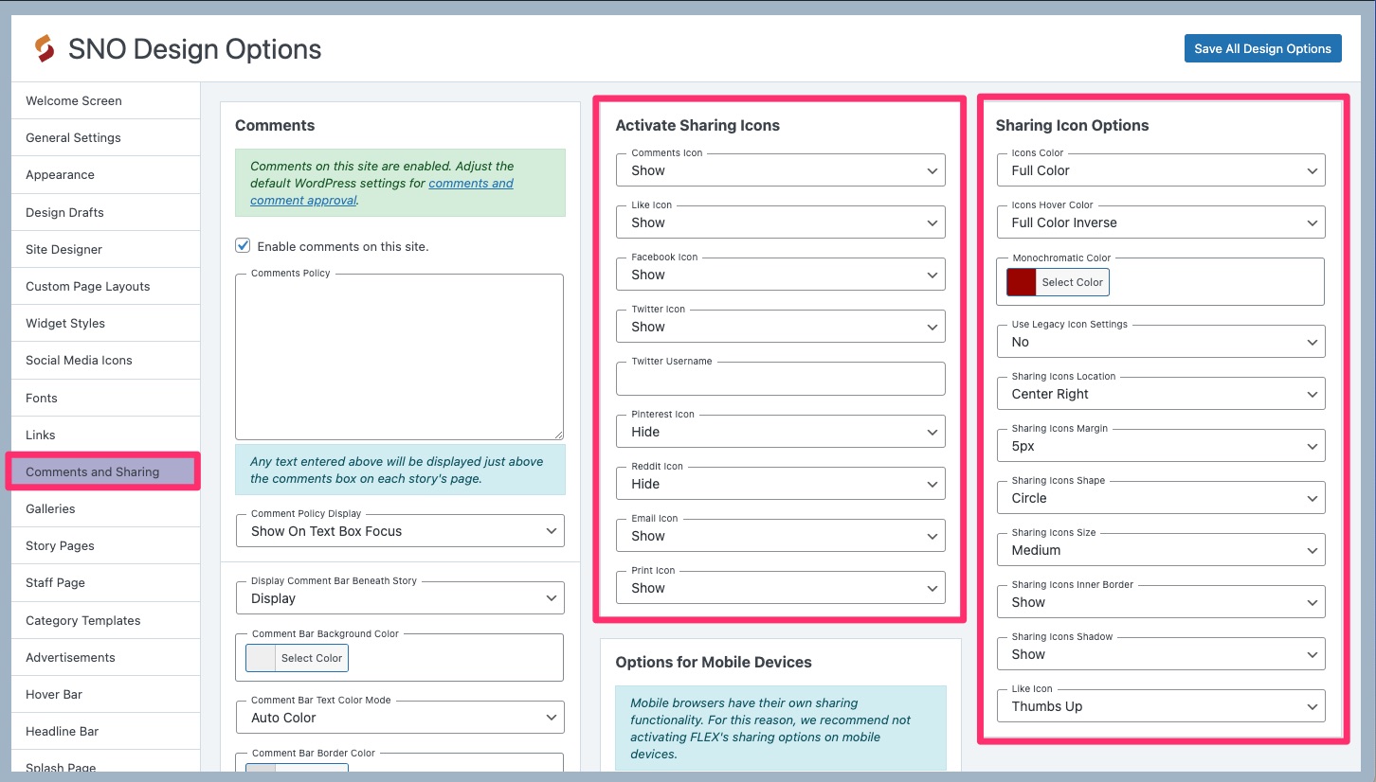
Task: Open the Links section
Action: pos(105,435)
